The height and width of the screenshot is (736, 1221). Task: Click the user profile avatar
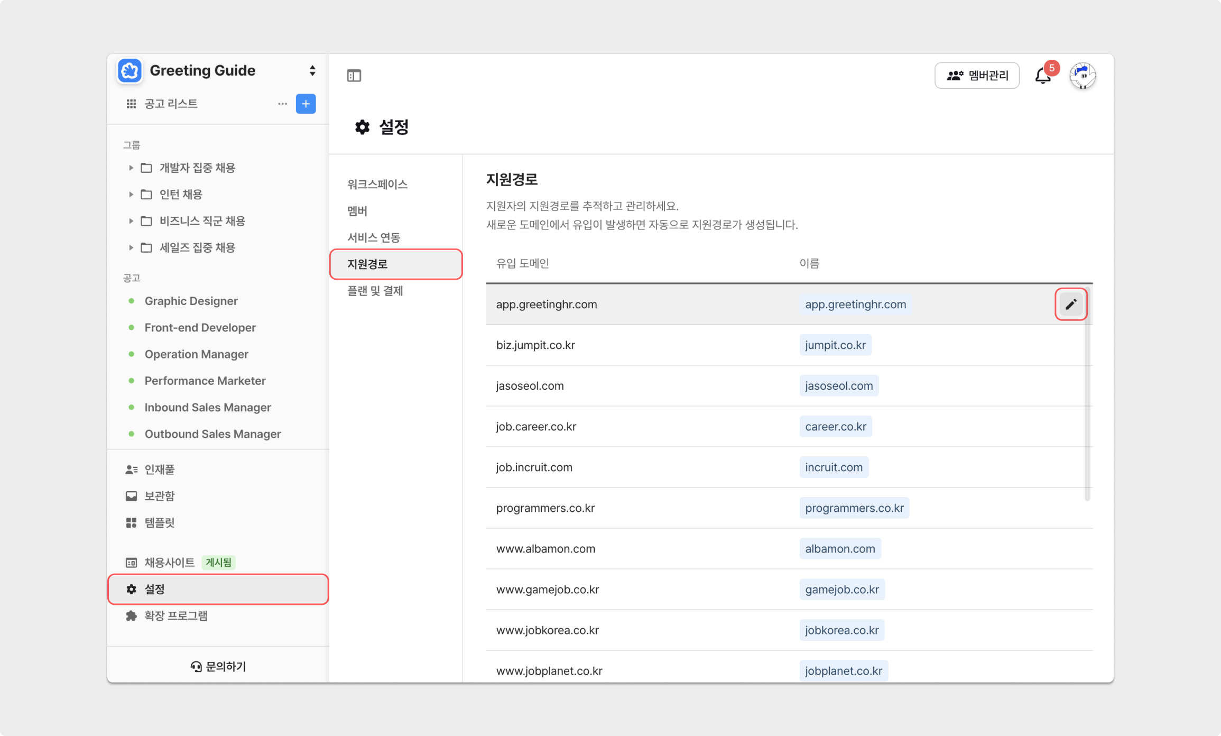(1082, 76)
